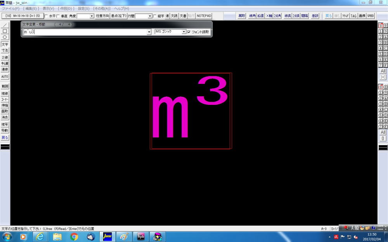Click the X軸 axis button
388x242 pixels.
(269, 16)
